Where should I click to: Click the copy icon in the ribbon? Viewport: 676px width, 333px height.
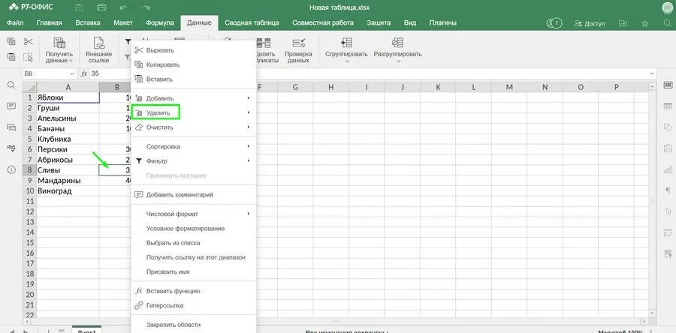(x=11, y=42)
